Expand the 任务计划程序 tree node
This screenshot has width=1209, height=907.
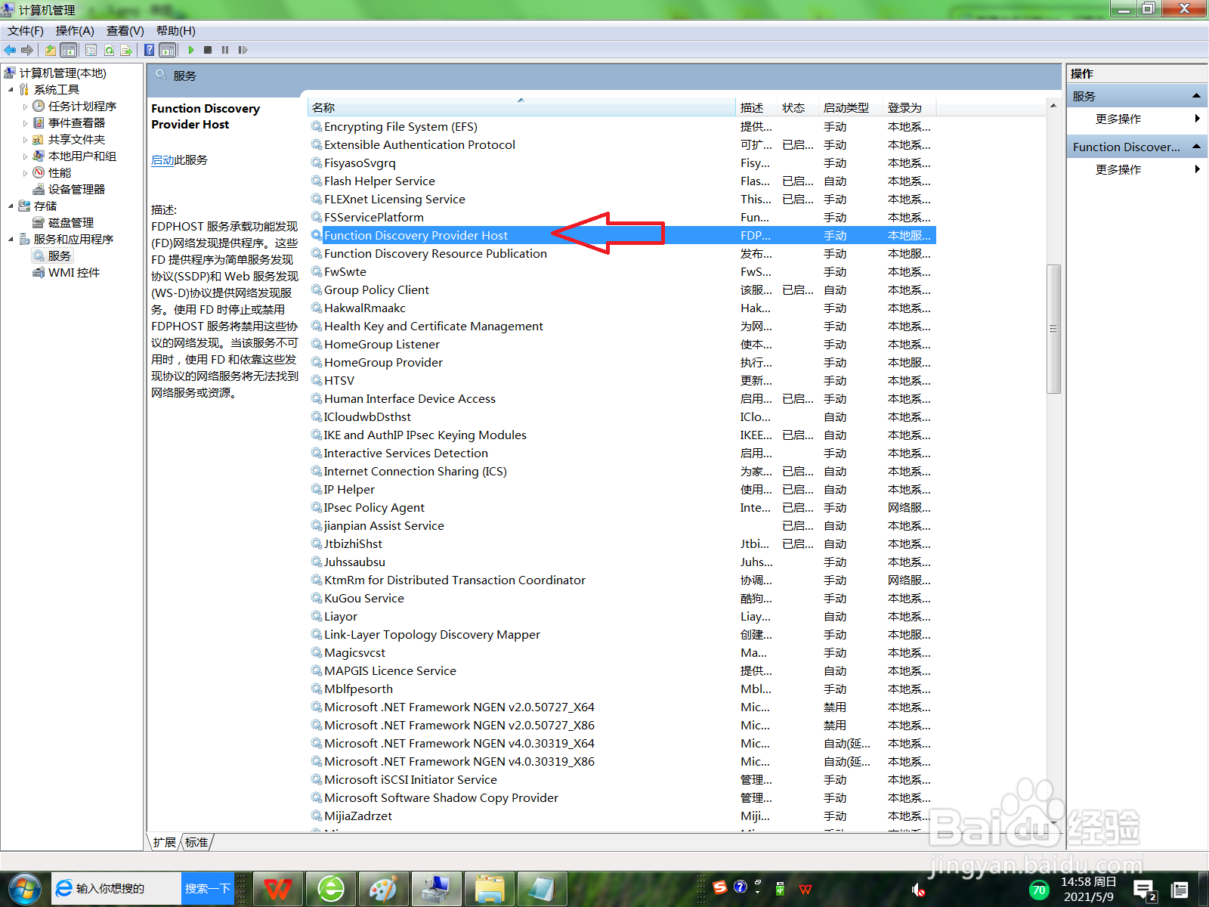(x=25, y=107)
